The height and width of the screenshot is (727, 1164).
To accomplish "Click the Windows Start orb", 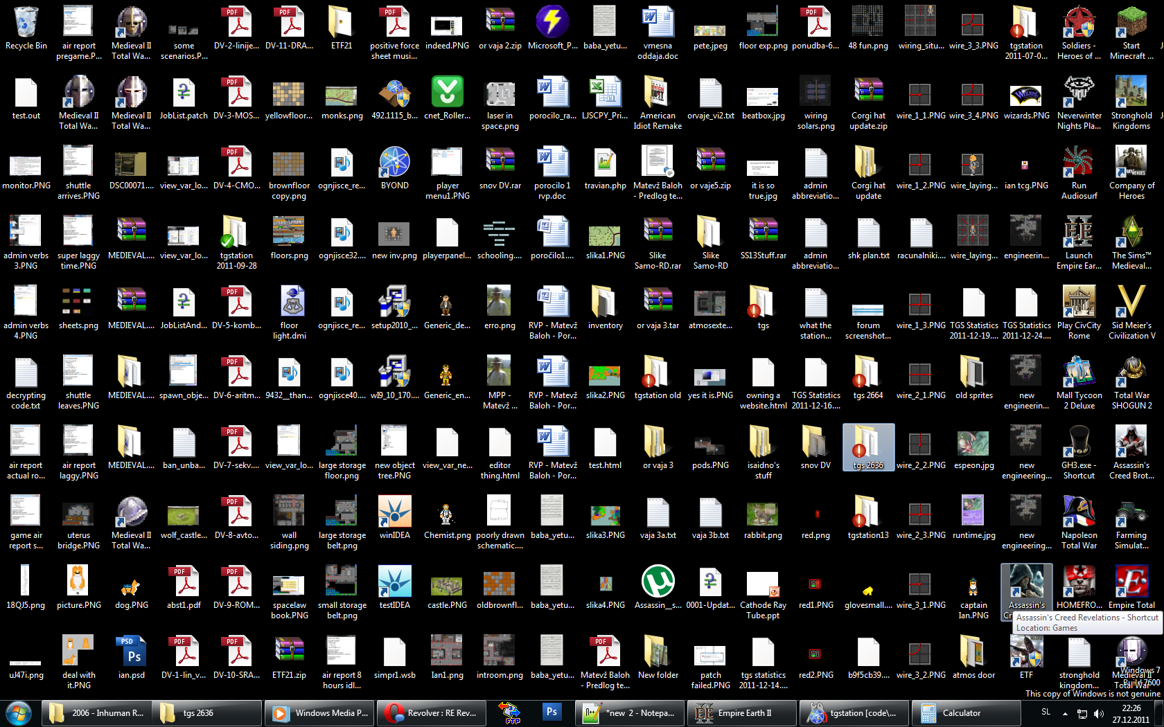I will click(x=19, y=712).
